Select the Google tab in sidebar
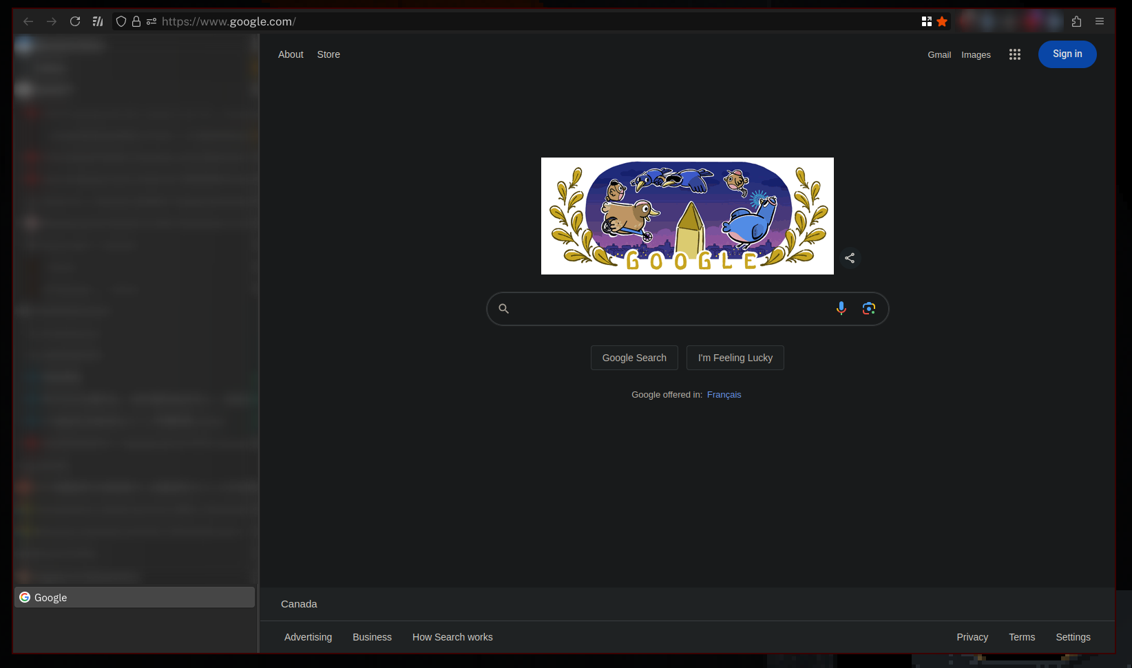 134,597
